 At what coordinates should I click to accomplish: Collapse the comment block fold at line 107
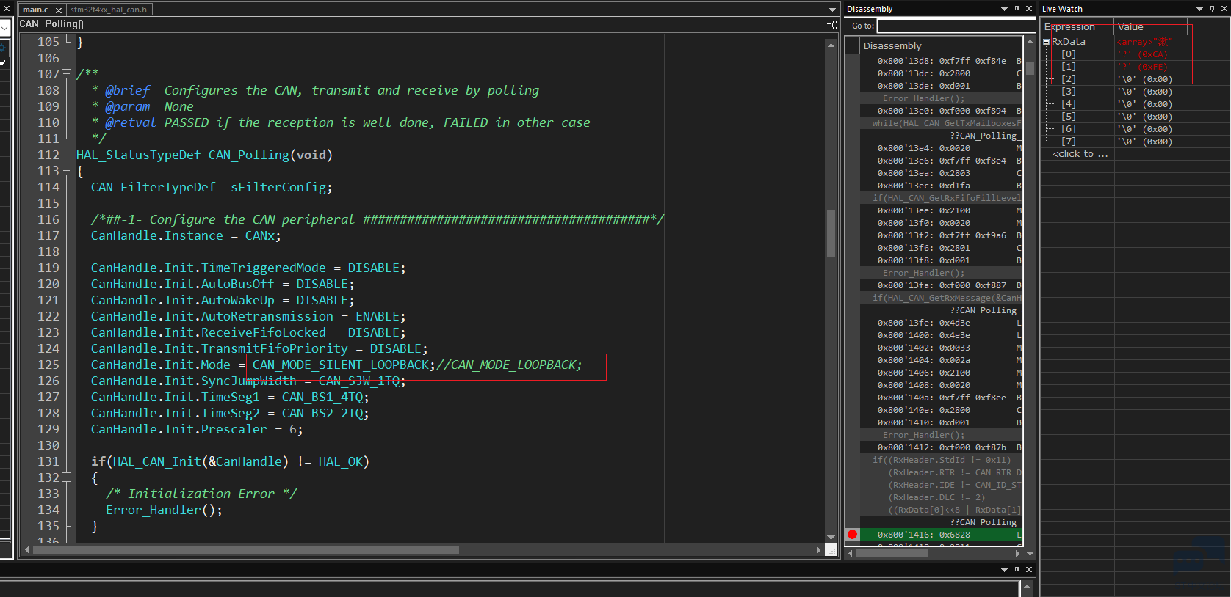(67, 74)
